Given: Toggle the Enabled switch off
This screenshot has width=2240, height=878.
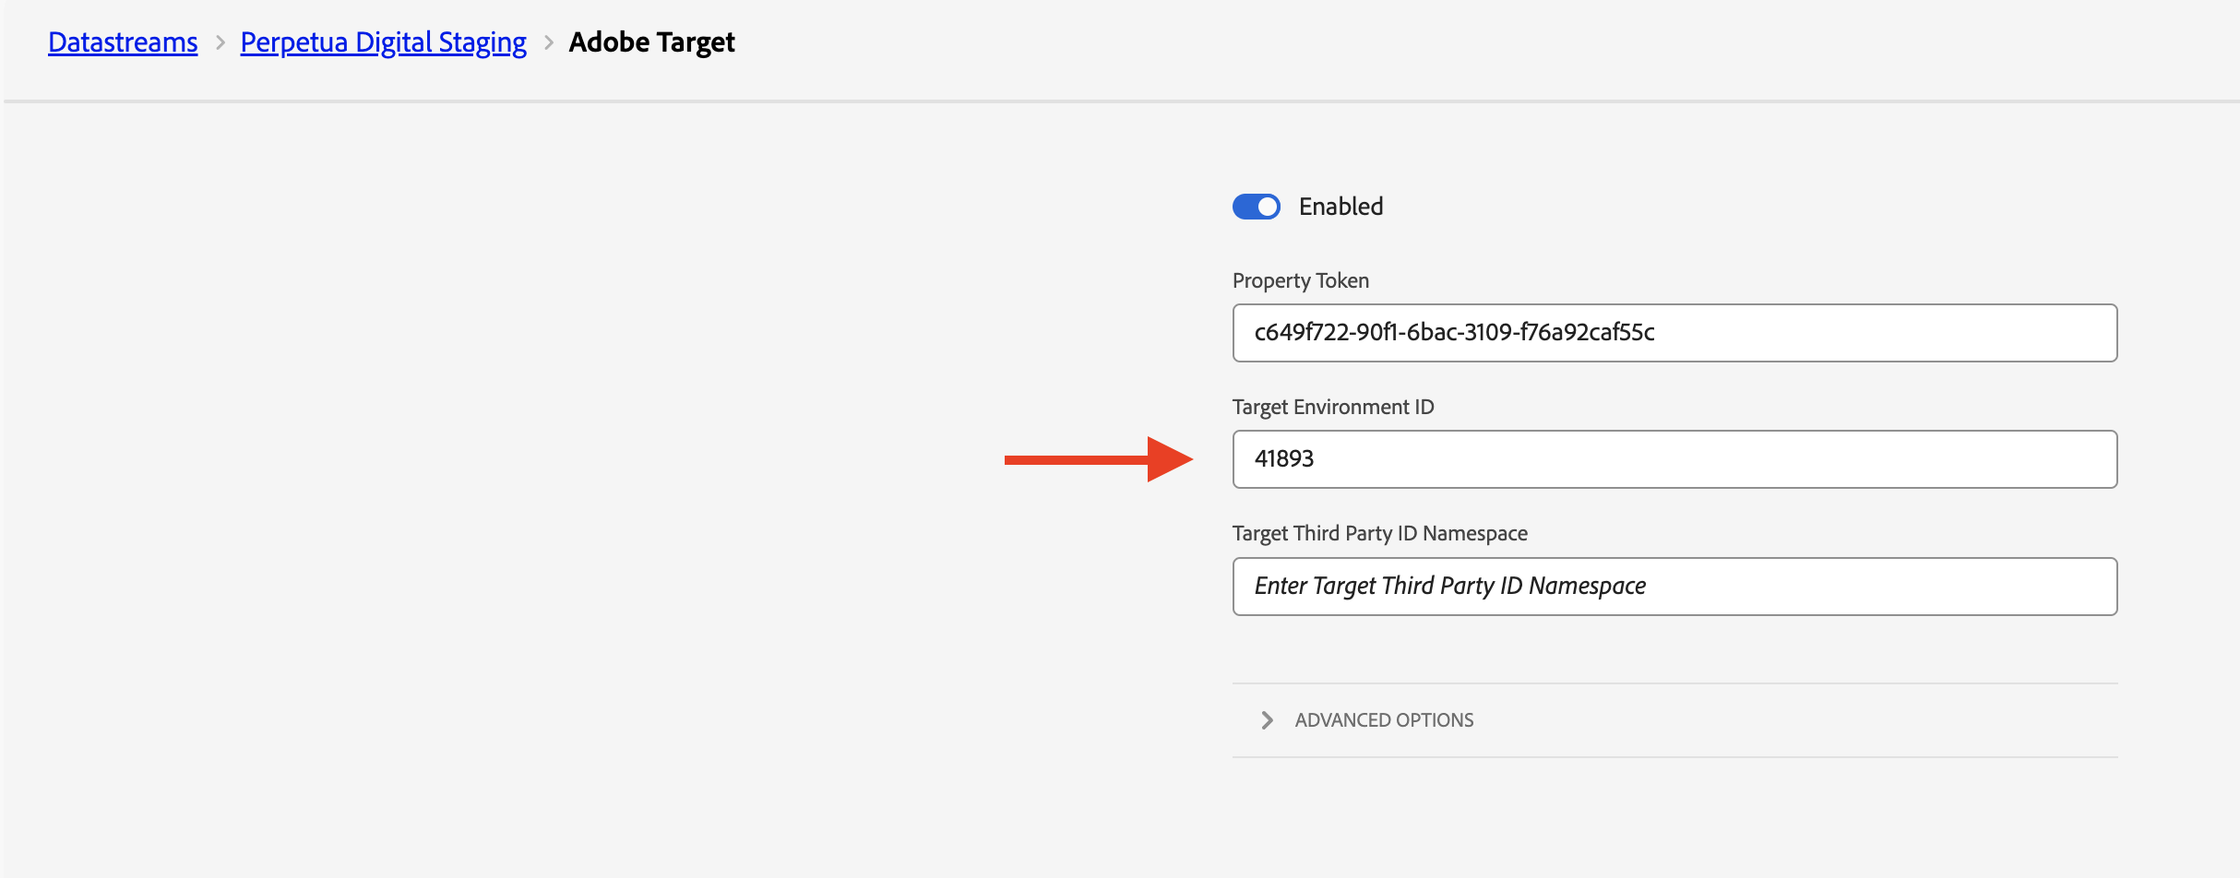Looking at the screenshot, I should 1257,207.
